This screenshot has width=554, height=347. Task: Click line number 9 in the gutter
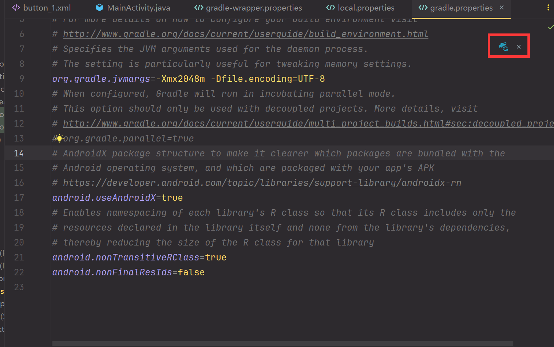(x=22, y=79)
